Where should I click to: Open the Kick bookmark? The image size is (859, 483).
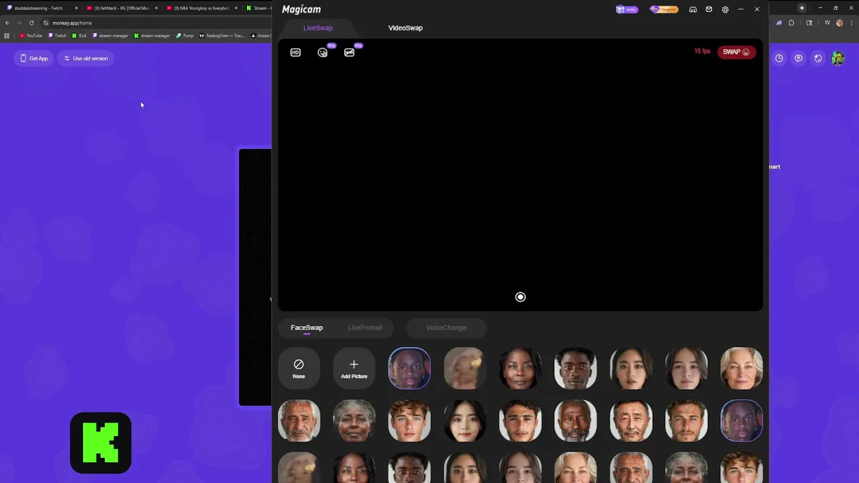[x=79, y=36]
